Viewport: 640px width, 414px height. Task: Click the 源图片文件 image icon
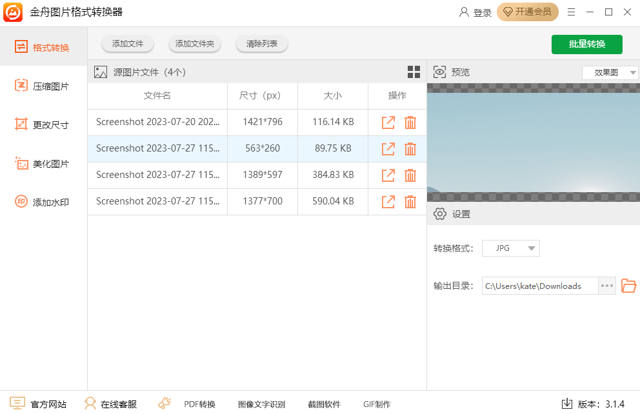101,72
